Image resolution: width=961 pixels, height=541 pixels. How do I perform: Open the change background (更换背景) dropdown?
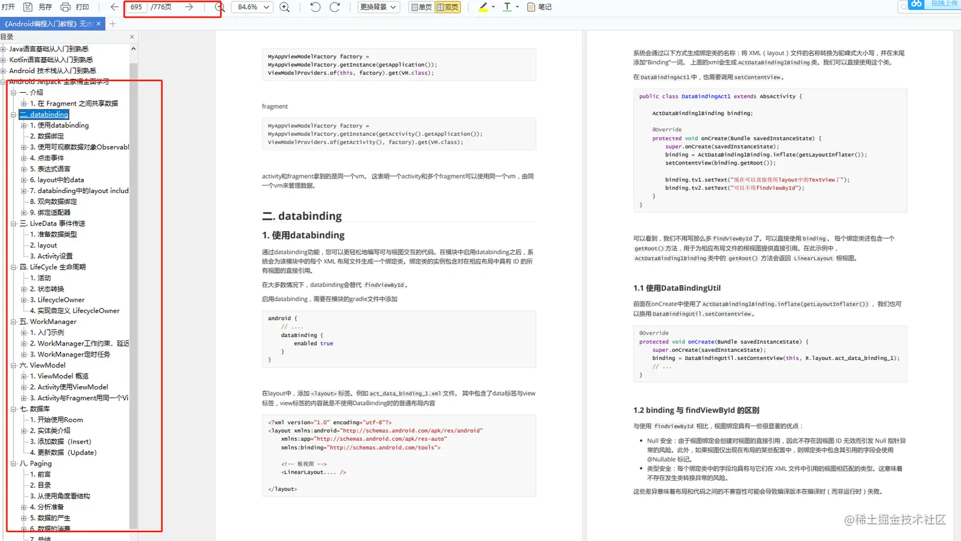pyautogui.click(x=378, y=7)
